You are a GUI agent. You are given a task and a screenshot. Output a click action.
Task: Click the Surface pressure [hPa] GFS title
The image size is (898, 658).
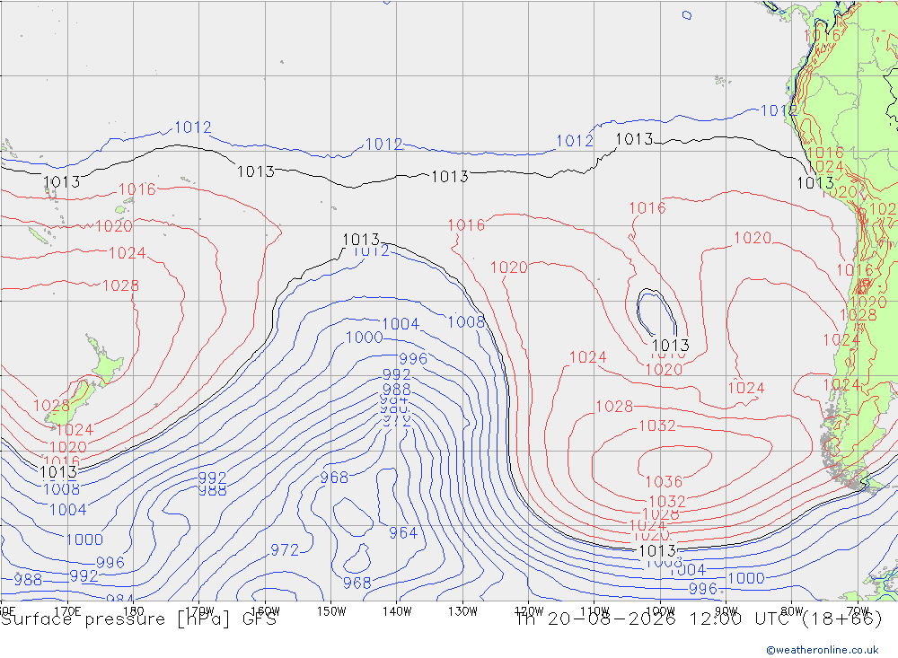(x=138, y=619)
